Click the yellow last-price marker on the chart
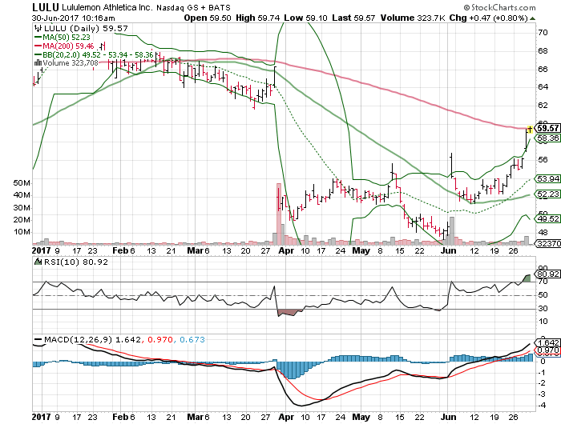 pos(530,129)
